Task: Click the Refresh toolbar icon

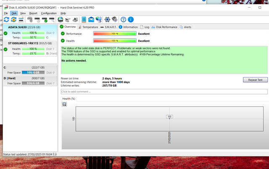Action: pos(6,19)
